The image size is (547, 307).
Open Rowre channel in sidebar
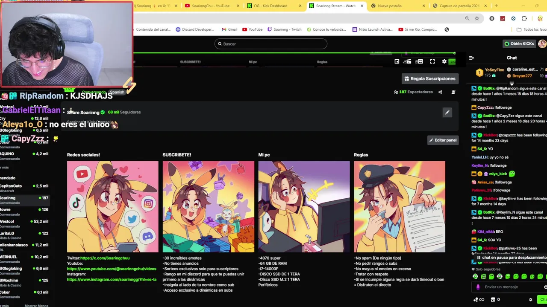click(24, 211)
